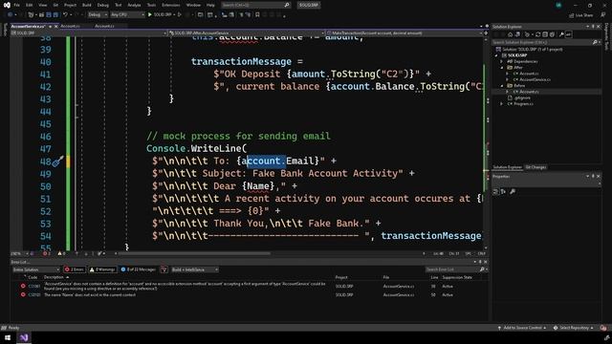The height and width of the screenshot is (344, 612).
Task: Collapse the SOLID.SRP project node
Action: pyautogui.click(x=496, y=55)
